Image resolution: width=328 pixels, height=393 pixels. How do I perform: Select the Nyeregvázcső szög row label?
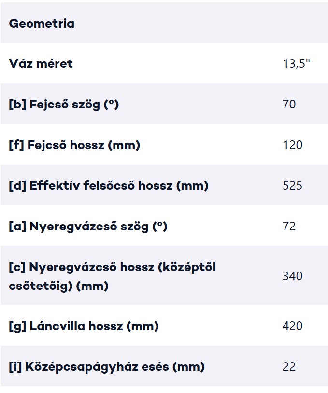[x=88, y=227]
